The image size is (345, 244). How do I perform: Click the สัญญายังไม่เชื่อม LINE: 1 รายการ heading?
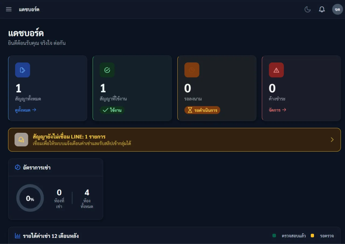[69, 137]
